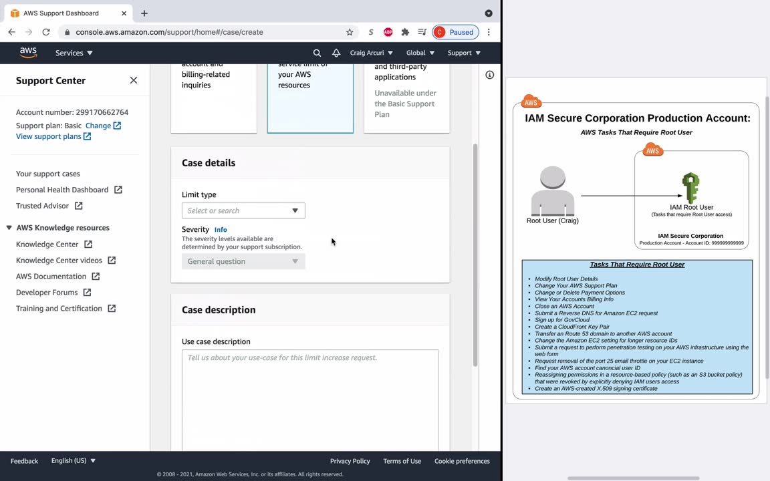Image resolution: width=770 pixels, height=481 pixels.
Task: Open the Limit type select dropdown
Action: pos(243,210)
